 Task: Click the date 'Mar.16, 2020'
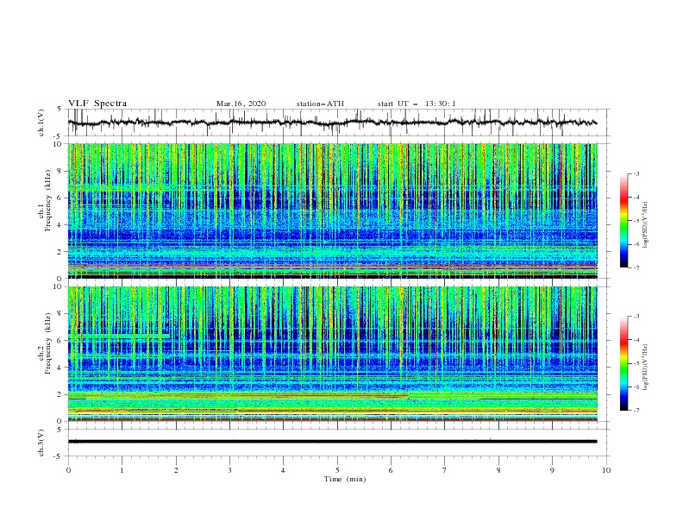[241, 104]
